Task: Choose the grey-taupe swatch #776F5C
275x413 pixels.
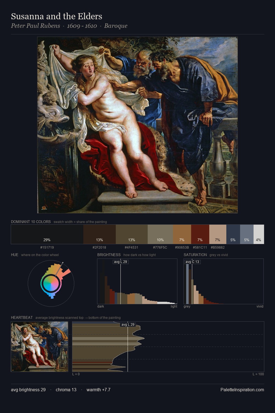Action: (160, 234)
